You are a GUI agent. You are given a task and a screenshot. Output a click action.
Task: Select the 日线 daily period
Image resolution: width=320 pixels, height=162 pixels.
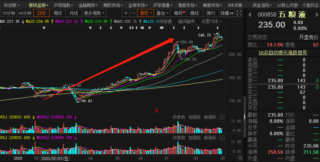(x=41, y=13)
